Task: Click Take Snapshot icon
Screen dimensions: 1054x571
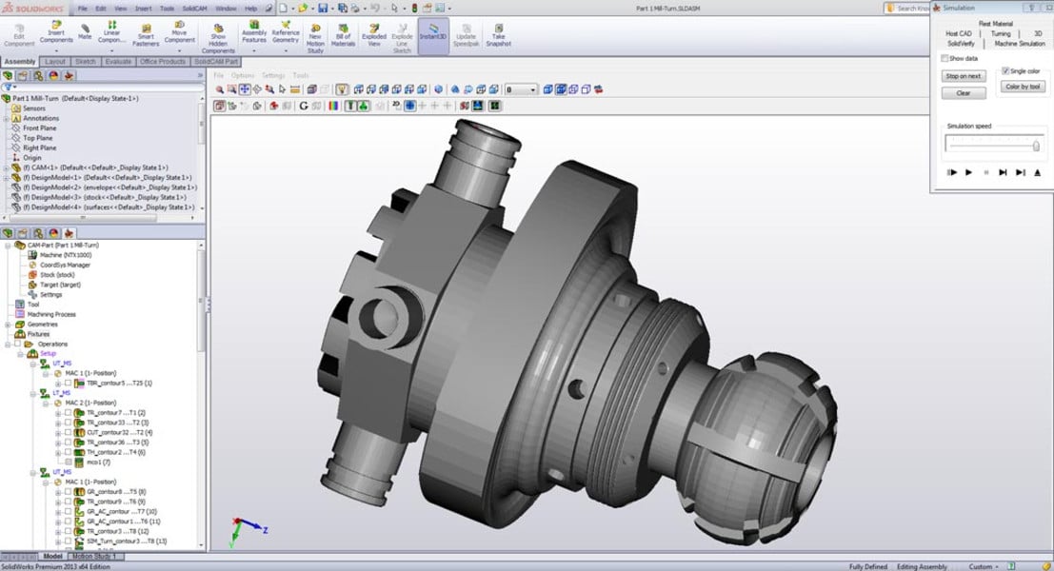Action: (498, 35)
